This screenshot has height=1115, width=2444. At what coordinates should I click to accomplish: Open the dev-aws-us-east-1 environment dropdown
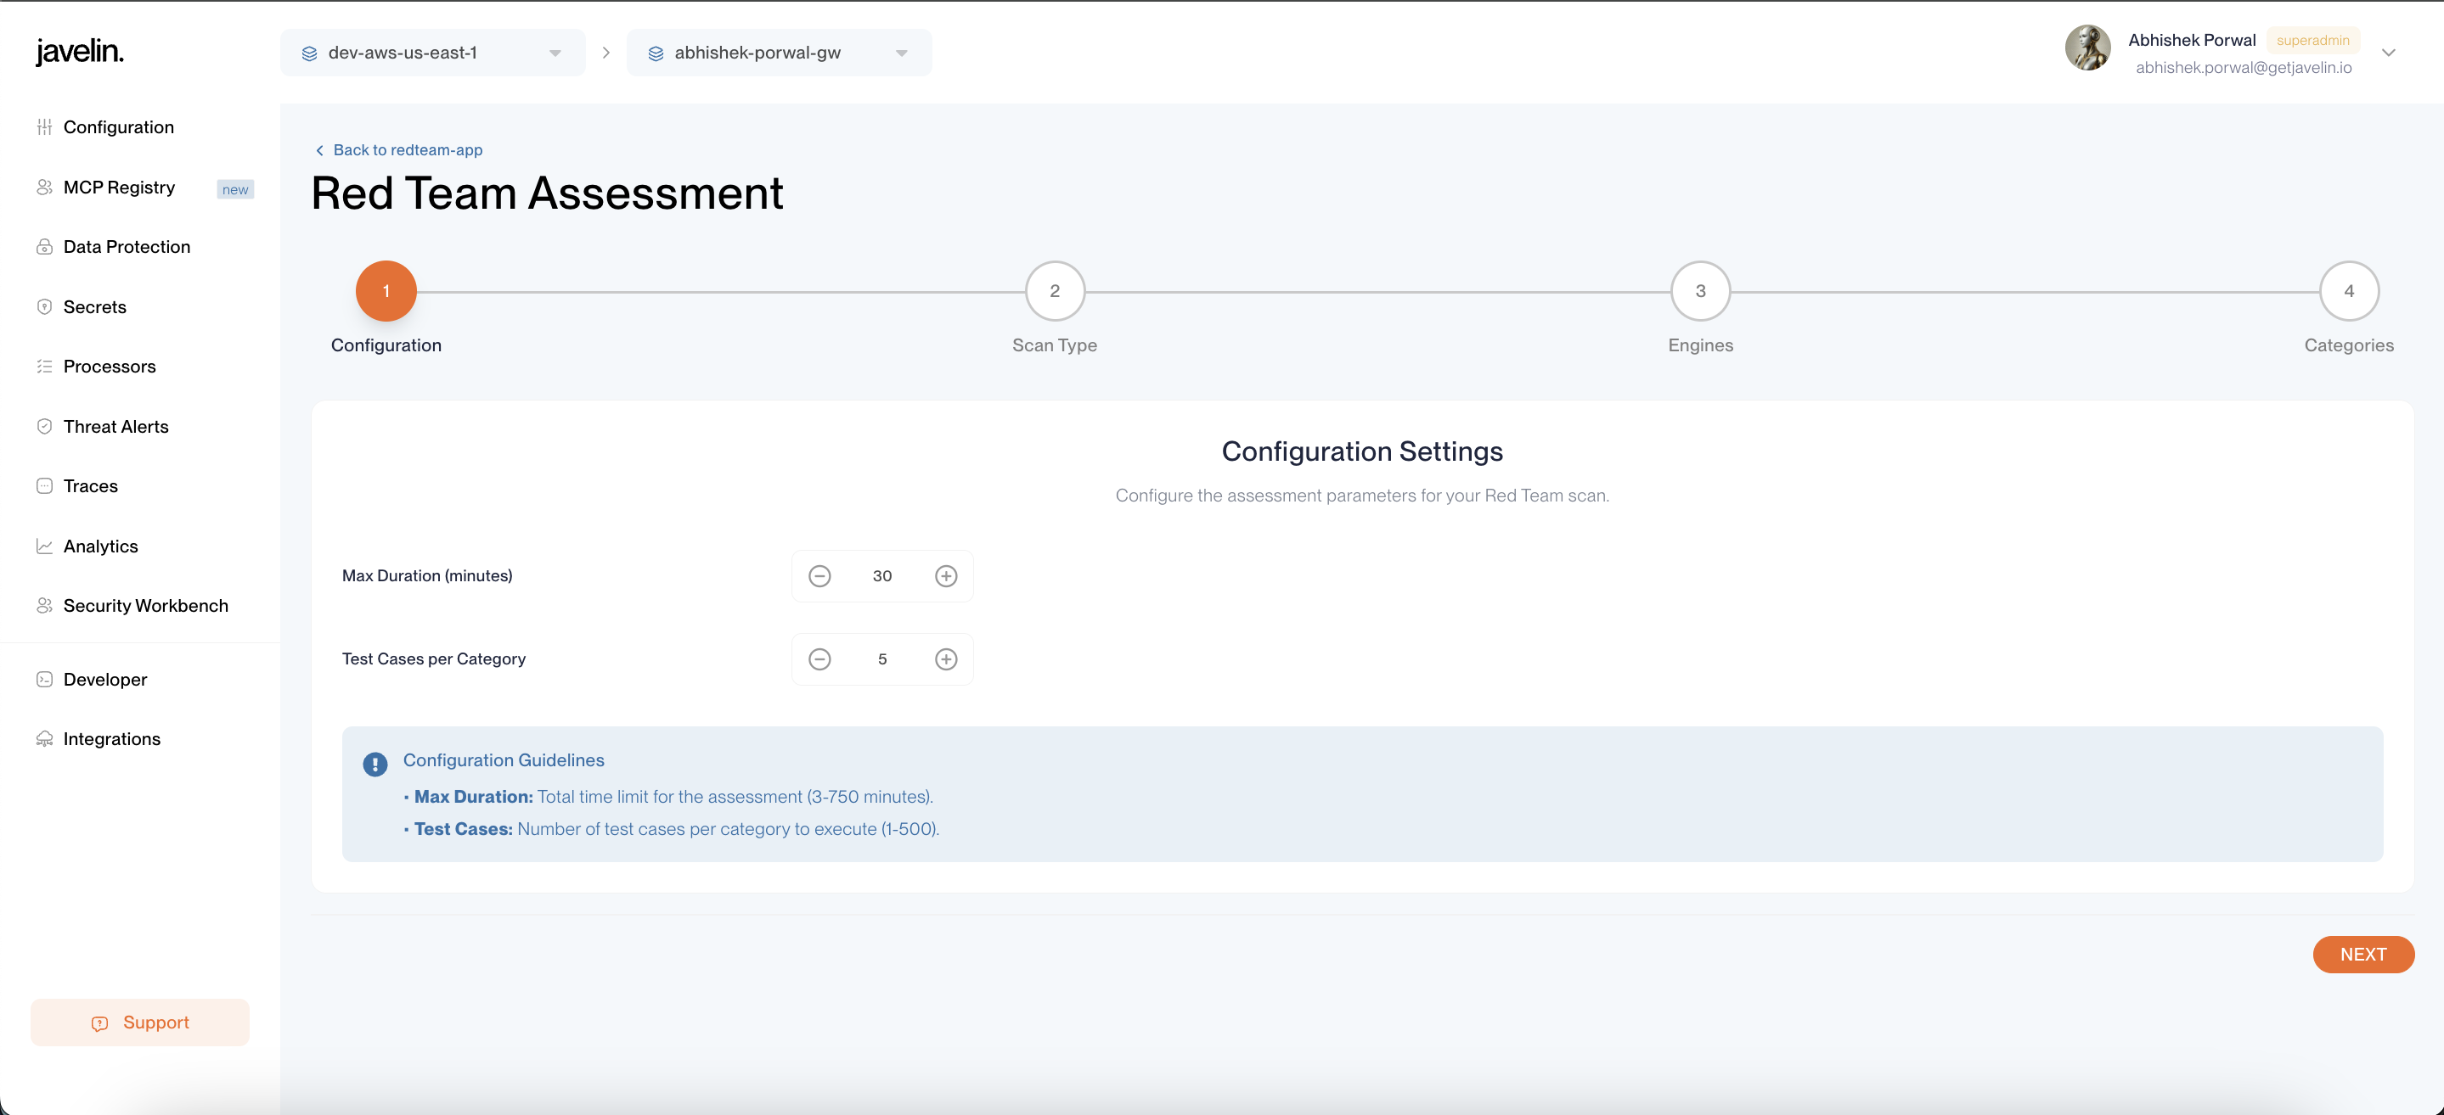(432, 53)
